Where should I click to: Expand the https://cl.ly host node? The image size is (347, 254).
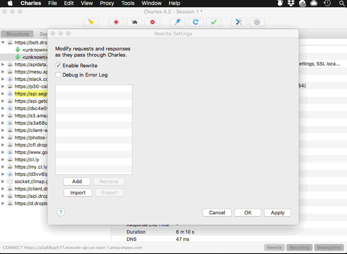(3, 160)
